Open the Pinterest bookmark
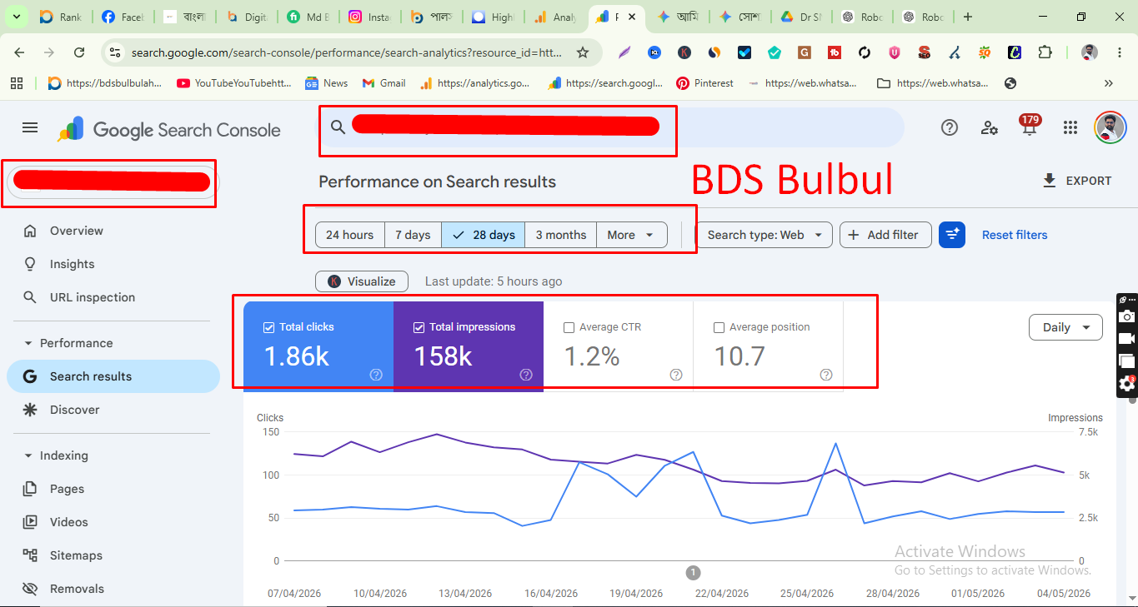Image resolution: width=1138 pixels, height=607 pixels. [x=704, y=83]
